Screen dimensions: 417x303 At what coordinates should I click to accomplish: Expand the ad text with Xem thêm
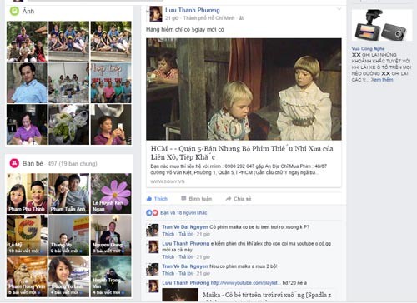point(382,80)
